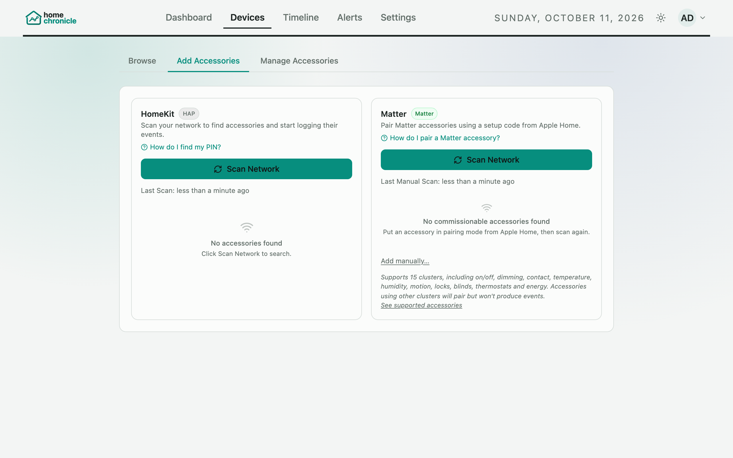The width and height of the screenshot is (733, 458).
Task: Click the help icon beside PIN question
Action: point(144,147)
